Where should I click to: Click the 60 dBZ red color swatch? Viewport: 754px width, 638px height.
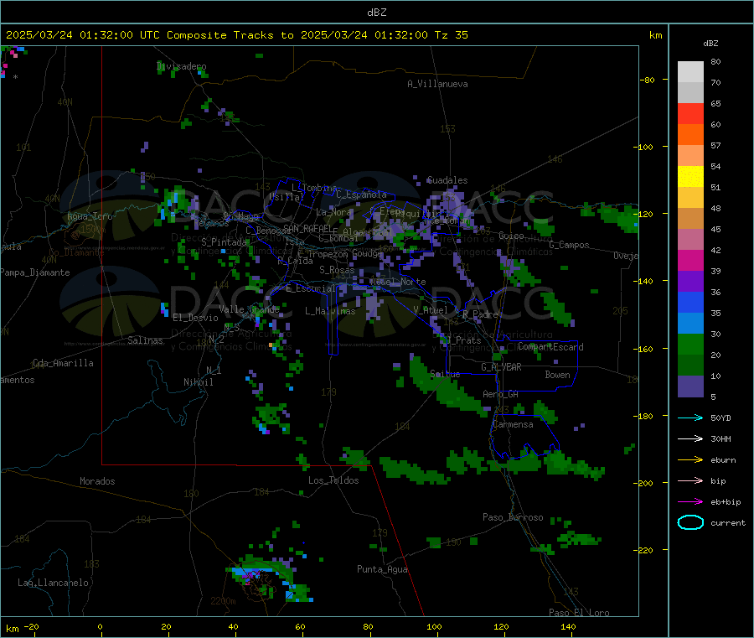(690, 113)
